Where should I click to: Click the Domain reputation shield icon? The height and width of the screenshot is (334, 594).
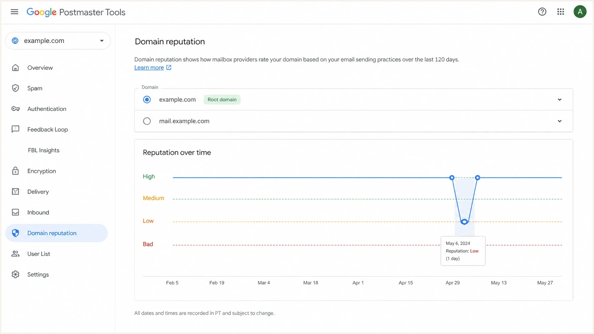pos(15,233)
